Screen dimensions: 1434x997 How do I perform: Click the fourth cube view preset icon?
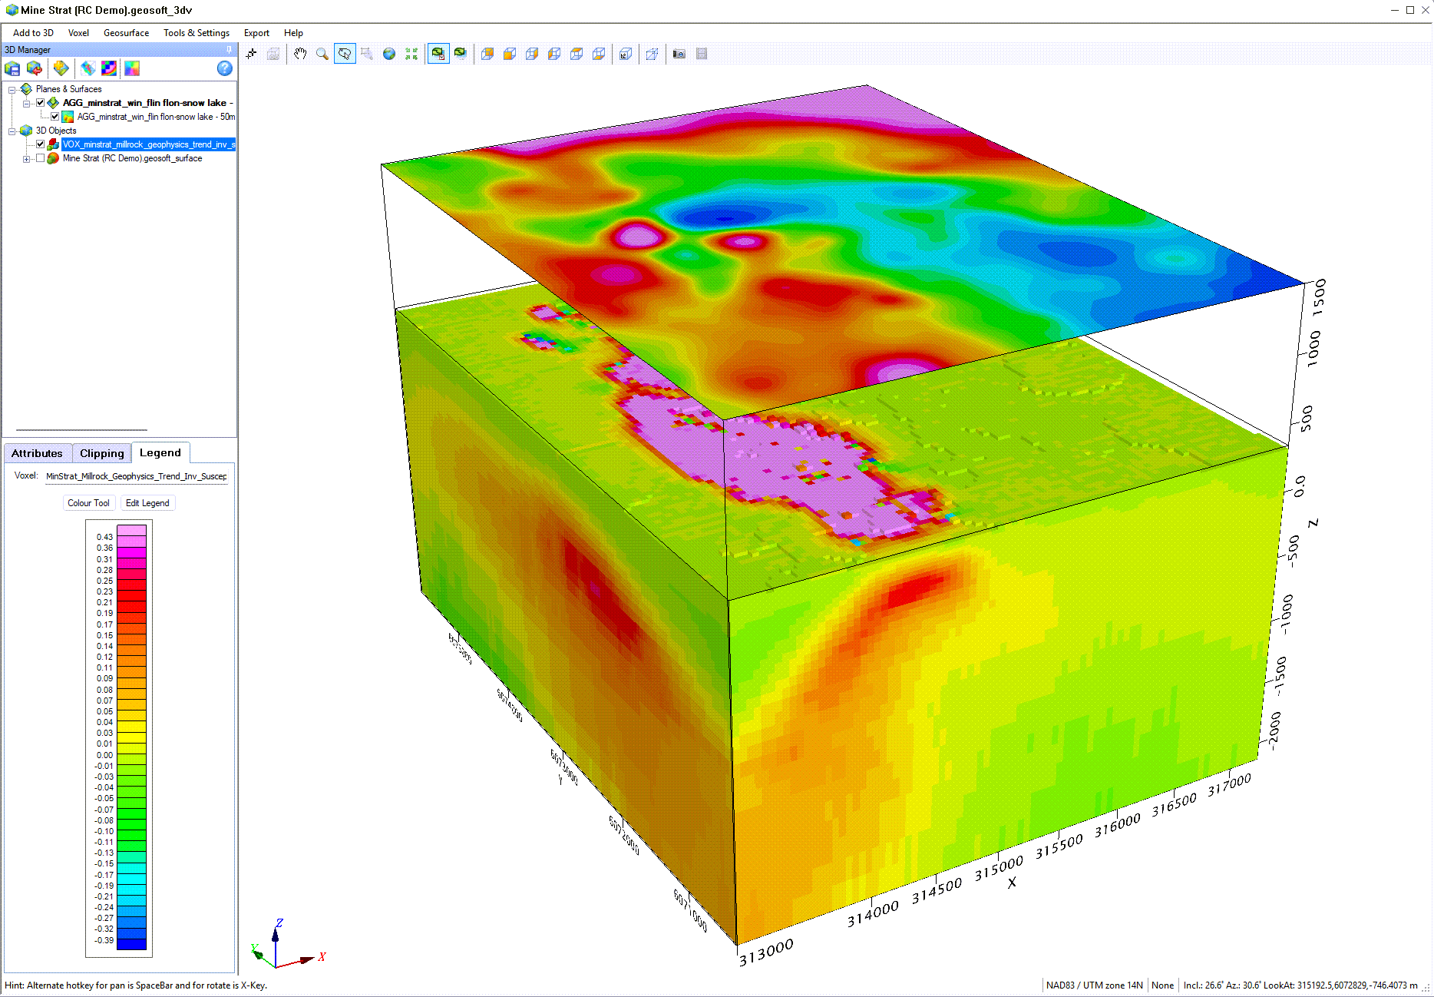pyautogui.click(x=553, y=54)
